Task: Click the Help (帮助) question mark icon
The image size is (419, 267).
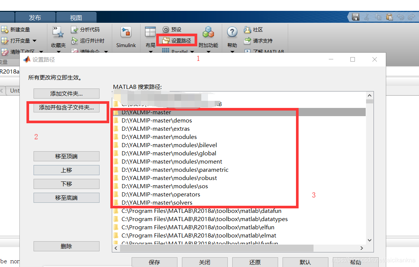Action: click(232, 32)
